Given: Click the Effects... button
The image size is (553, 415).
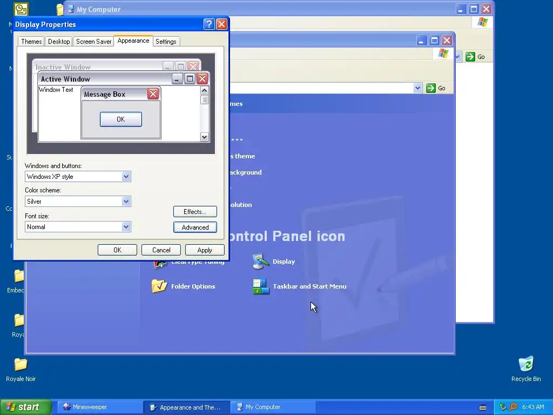Looking at the screenshot, I should [x=195, y=212].
